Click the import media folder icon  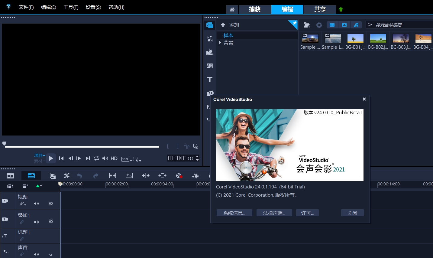point(307,25)
